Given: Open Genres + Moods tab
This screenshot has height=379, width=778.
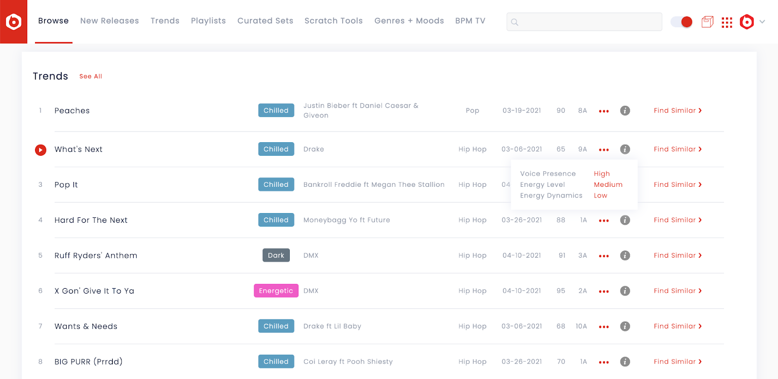Looking at the screenshot, I should tap(409, 21).
